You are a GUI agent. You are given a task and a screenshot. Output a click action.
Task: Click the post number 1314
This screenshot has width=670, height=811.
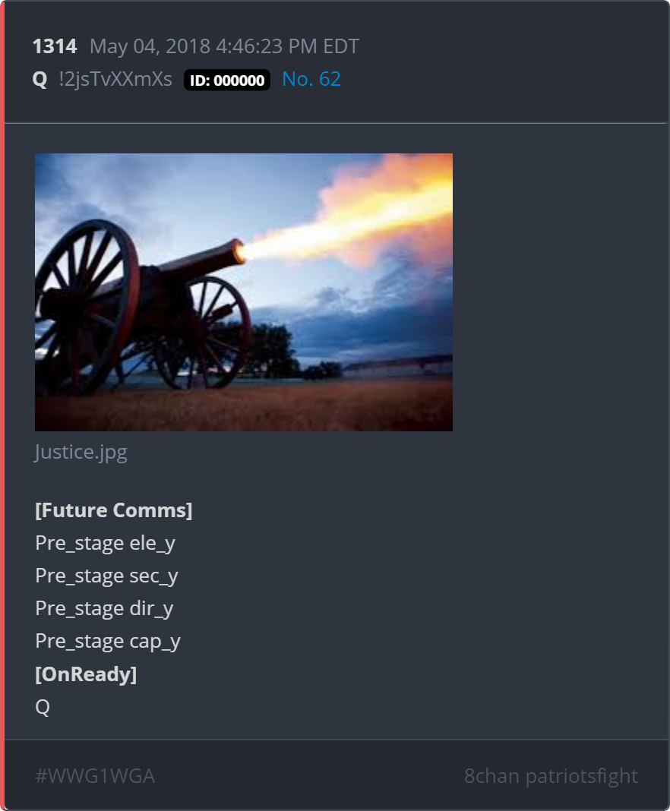pos(55,46)
